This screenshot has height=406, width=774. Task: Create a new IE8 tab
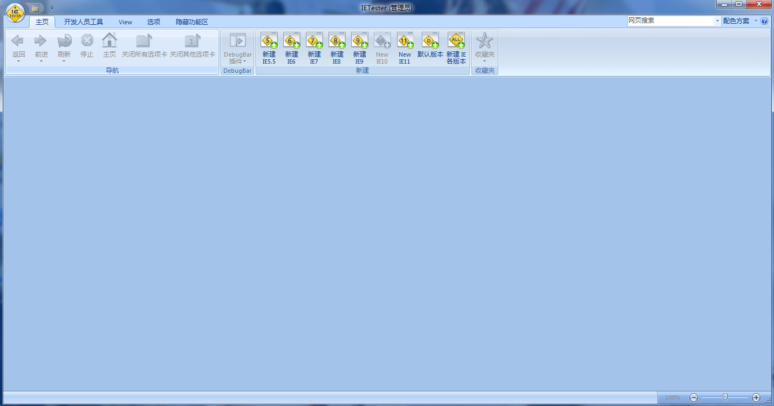pos(337,49)
